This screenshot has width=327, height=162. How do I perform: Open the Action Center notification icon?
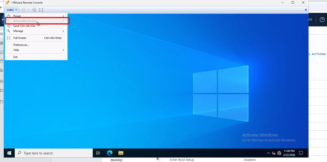pyautogui.click(x=301, y=153)
